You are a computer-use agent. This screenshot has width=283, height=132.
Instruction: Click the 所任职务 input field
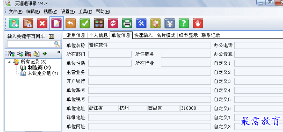pyautogui.click(x=186, y=54)
